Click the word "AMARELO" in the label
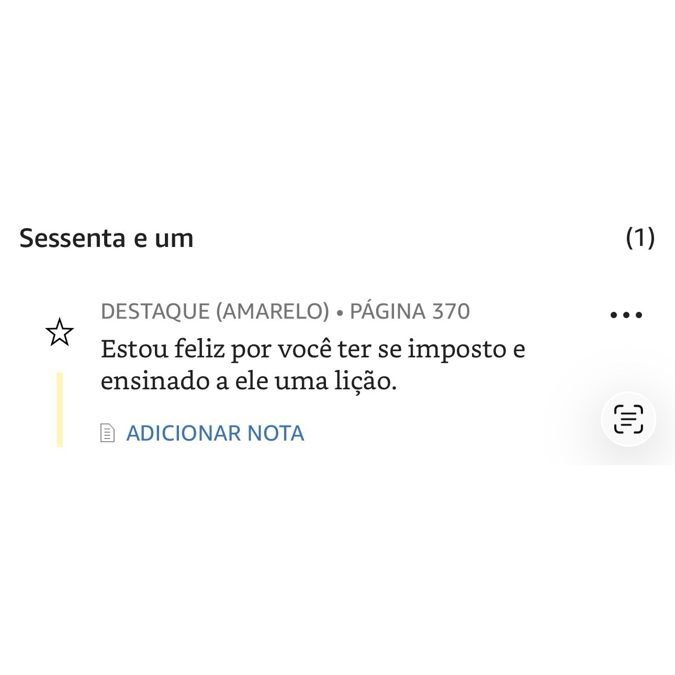This screenshot has width=675, height=675. pos(272,311)
